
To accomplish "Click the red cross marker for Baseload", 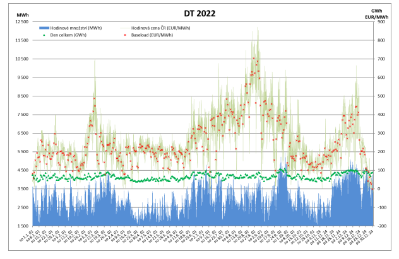I will pyautogui.click(x=125, y=35).
